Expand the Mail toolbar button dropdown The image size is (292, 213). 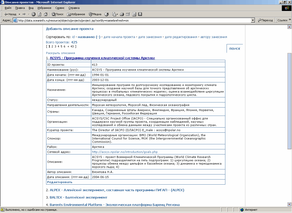click(117, 14)
